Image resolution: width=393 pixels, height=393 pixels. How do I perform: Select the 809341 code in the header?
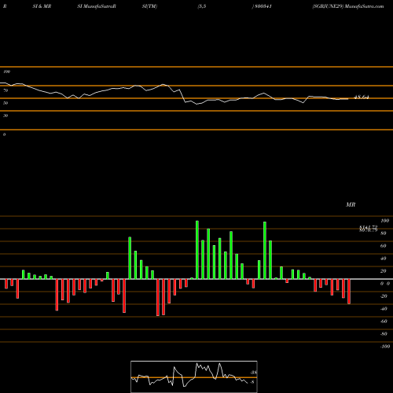pos(263,6)
